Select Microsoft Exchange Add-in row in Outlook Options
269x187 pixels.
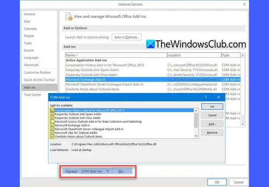153,79
